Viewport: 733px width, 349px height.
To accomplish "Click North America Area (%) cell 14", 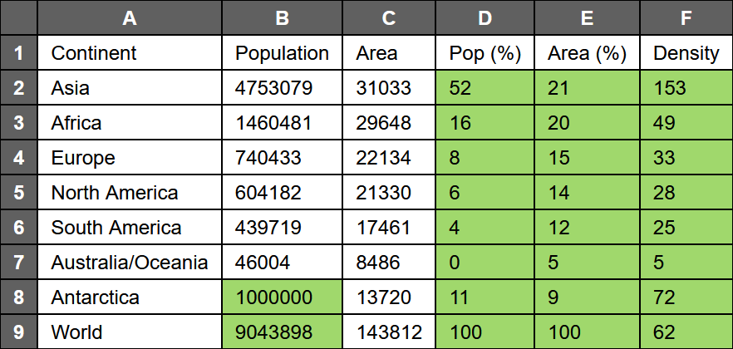I will [x=587, y=193].
